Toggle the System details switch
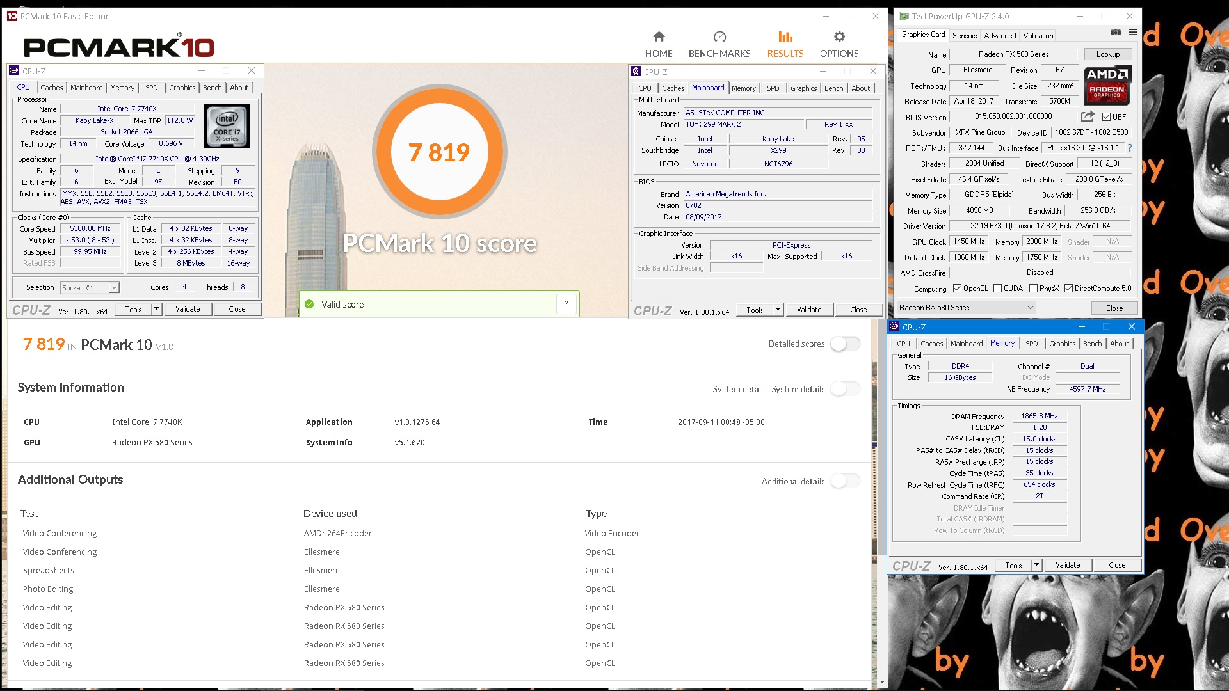This screenshot has width=1229, height=691. click(846, 389)
